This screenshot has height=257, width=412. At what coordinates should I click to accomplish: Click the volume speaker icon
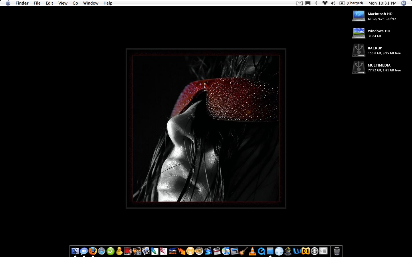pos(333,3)
